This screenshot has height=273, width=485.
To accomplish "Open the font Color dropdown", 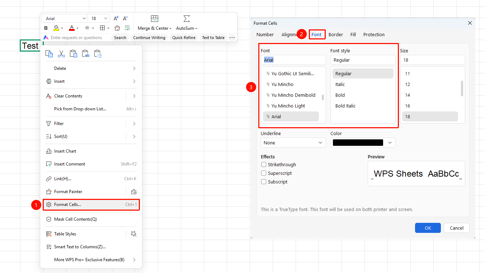I will coord(363,143).
